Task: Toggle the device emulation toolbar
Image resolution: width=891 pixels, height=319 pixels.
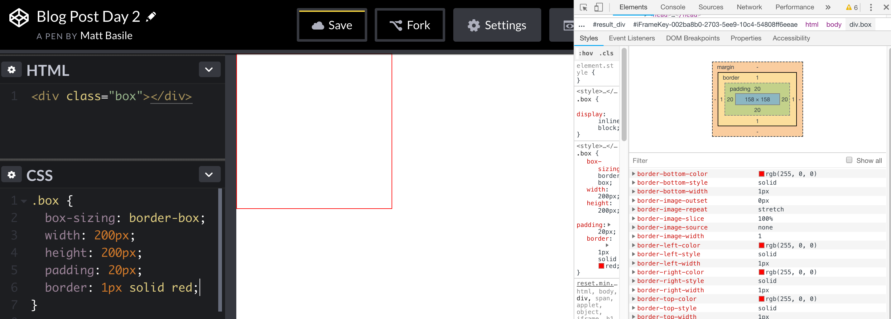Action: coord(598,7)
